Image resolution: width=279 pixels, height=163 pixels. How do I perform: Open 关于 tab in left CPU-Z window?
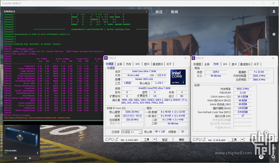[x=169, y=64]
